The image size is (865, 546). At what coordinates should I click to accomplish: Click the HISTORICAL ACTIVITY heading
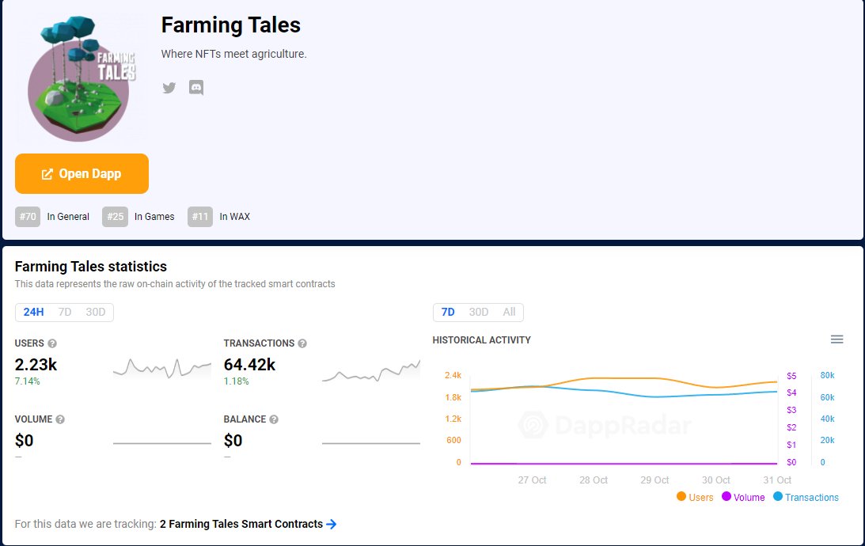point(482,340)
